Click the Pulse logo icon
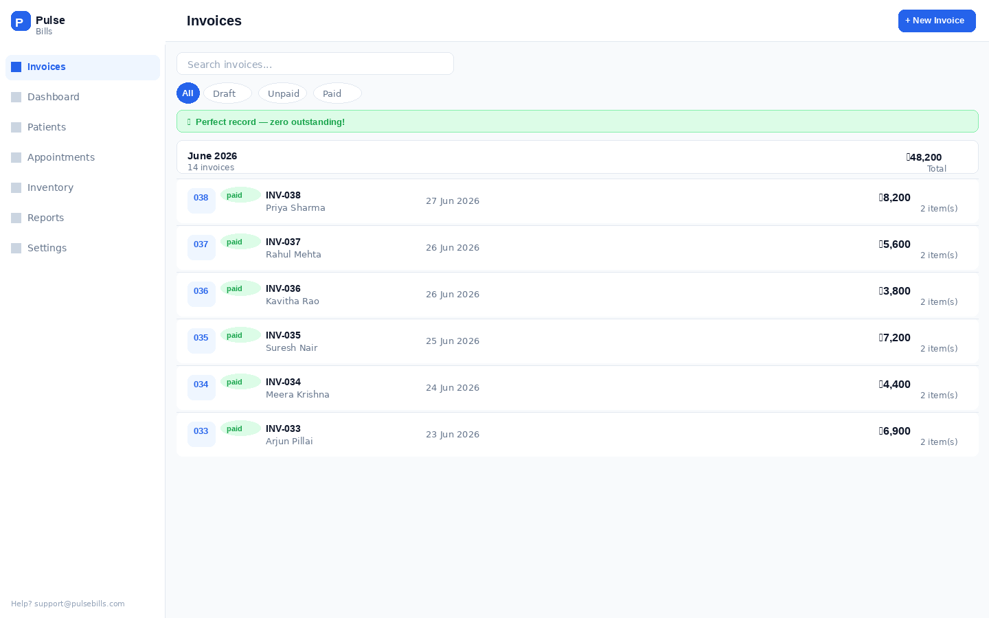 21,21
